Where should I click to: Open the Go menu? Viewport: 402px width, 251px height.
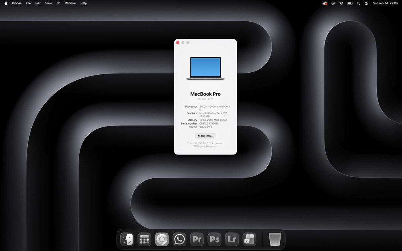tap(58, 3)
